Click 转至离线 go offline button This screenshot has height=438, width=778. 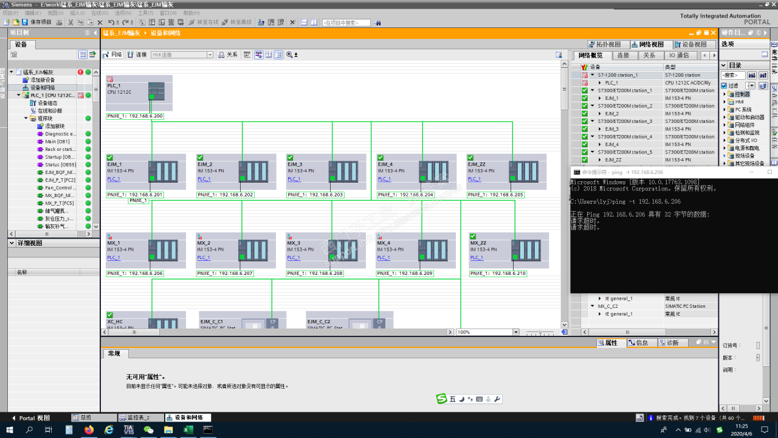click(236, 23)
